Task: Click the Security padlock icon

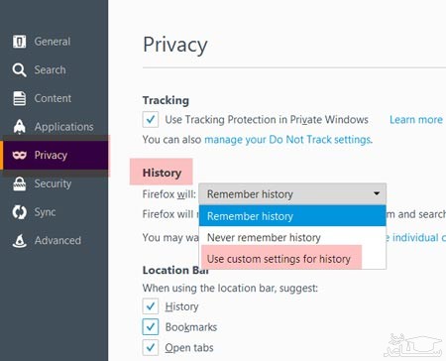Action: coord(19,183)
